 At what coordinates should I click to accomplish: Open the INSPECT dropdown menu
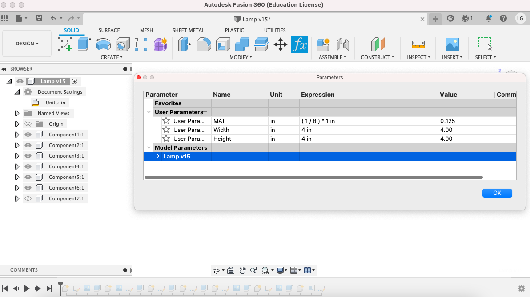pyautogui.click(x=418, y=57)
